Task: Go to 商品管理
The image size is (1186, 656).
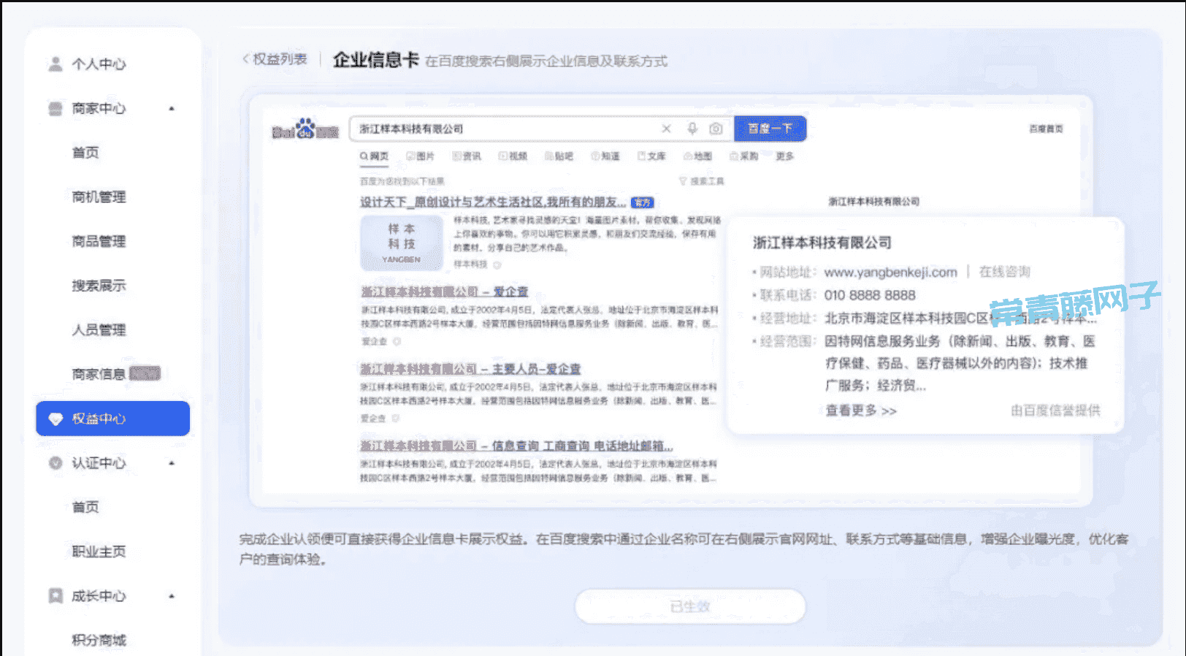Action: click(99, 241)
